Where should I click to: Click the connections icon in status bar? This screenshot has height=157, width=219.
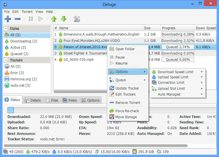coord(5,152)
